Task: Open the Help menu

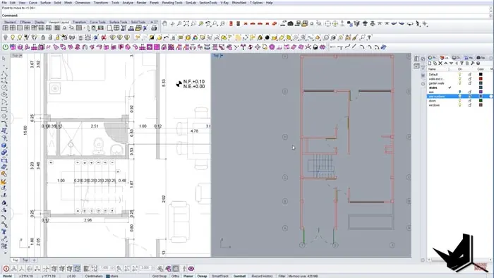Action: click(x=270, y=3)
